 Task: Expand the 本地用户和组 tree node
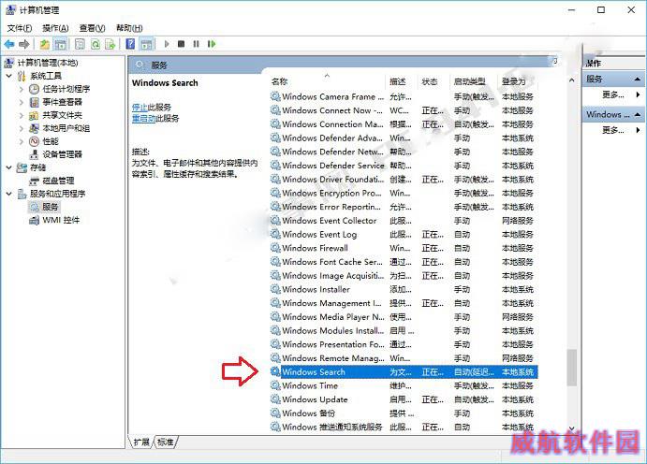pos(22,128)
